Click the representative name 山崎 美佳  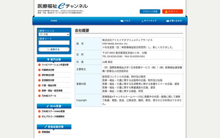point(107,62)
